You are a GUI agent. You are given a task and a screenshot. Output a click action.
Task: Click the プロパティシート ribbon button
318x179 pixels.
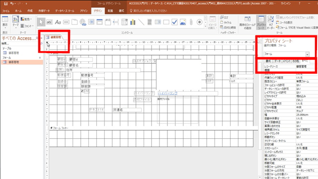click(261, 22)
